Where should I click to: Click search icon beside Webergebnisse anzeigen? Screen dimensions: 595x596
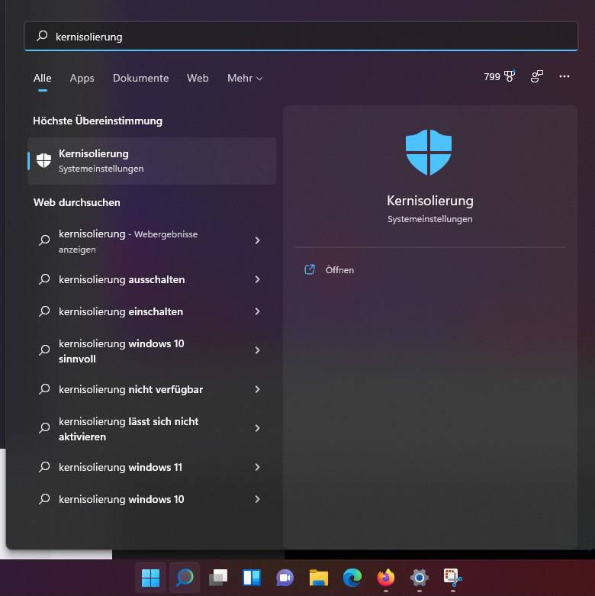pos(44,240)
